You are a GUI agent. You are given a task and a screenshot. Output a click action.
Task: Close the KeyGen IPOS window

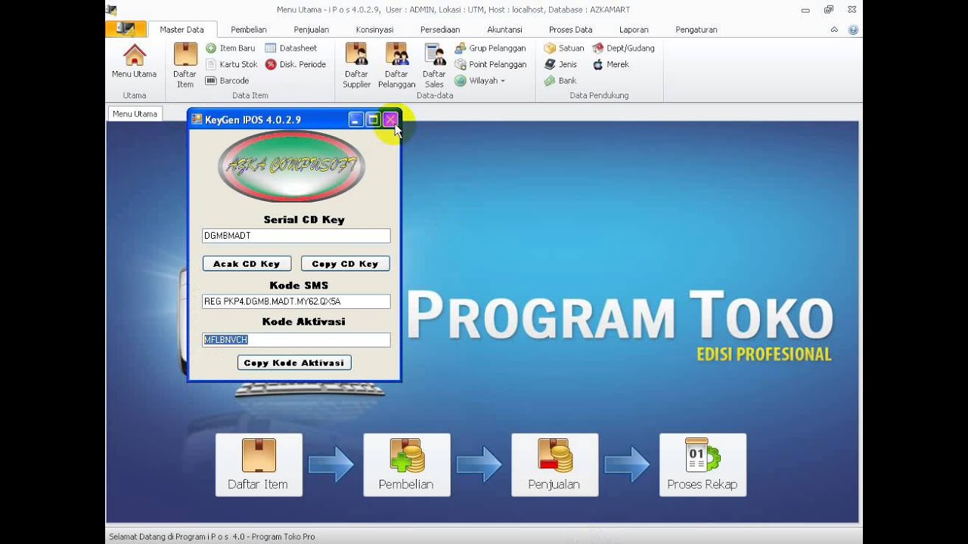[390, 119]
